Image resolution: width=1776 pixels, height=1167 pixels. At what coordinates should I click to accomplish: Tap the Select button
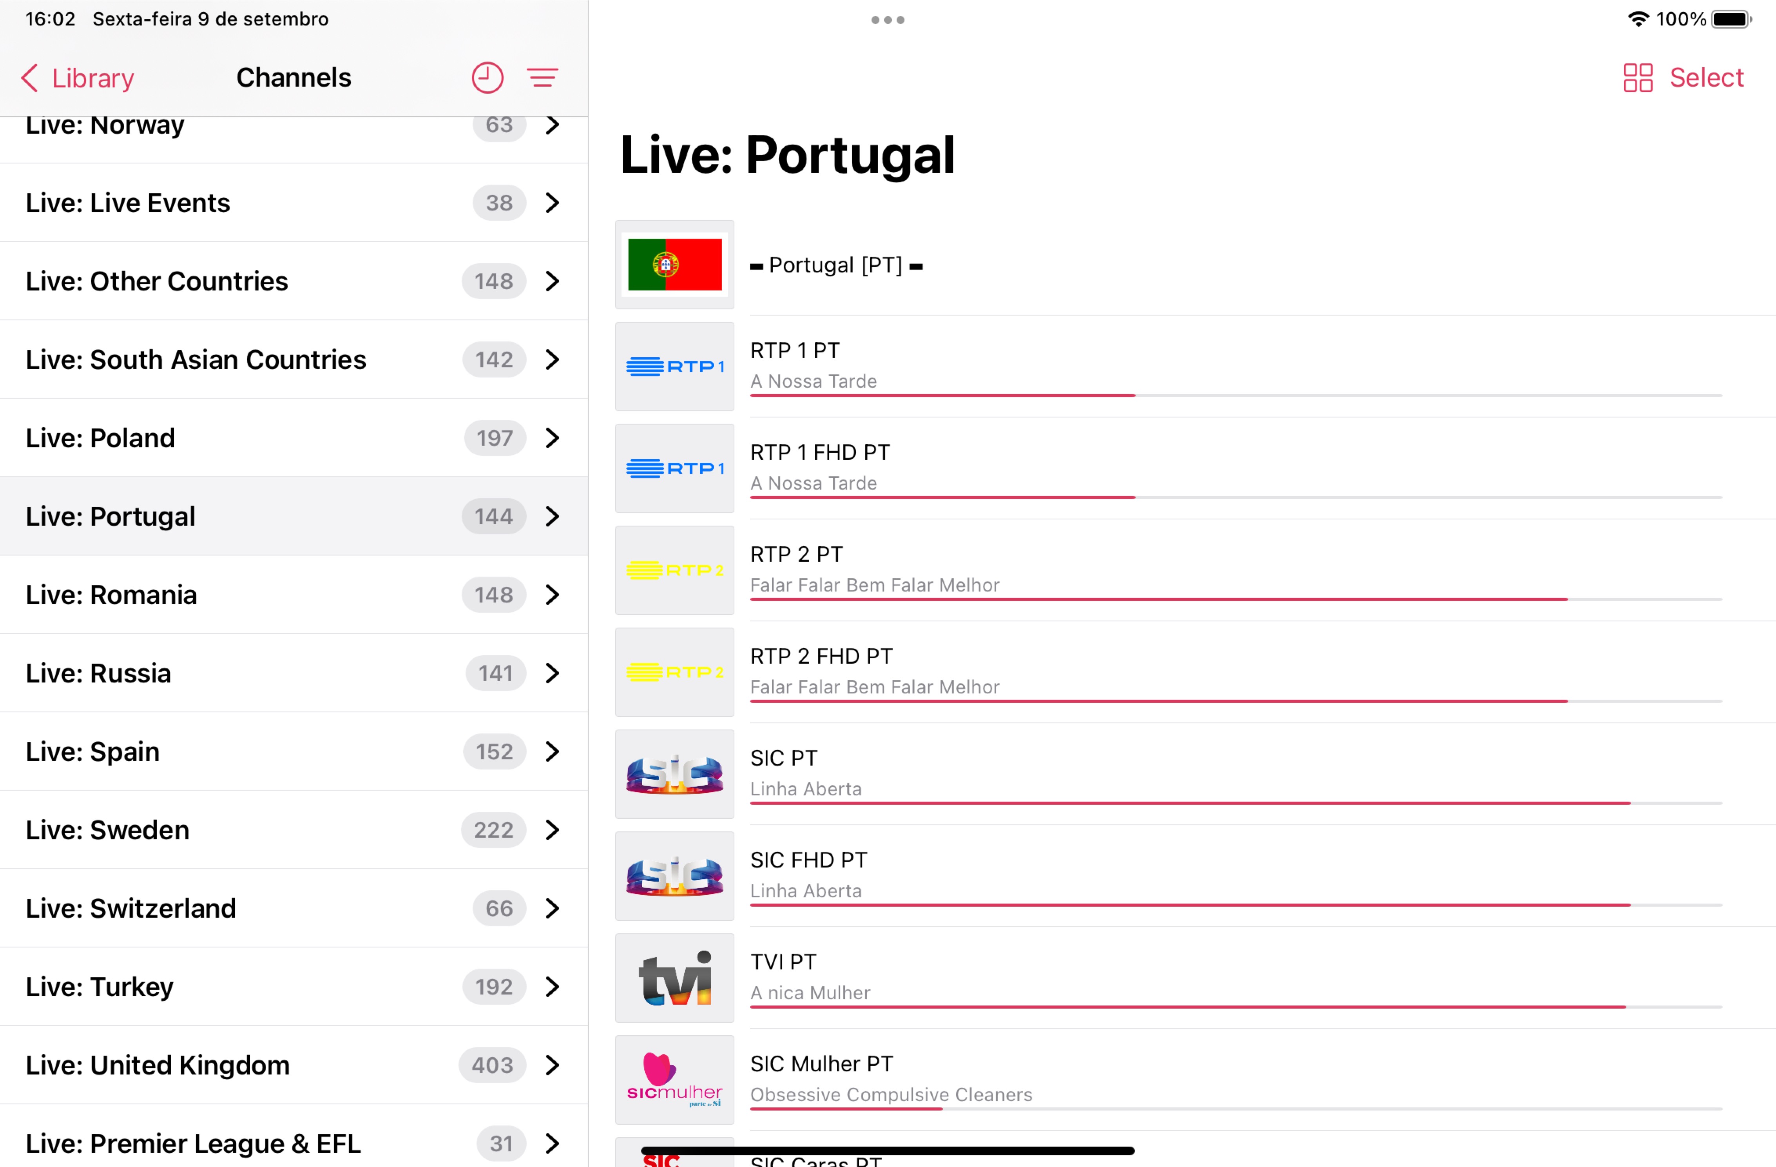1706,78
